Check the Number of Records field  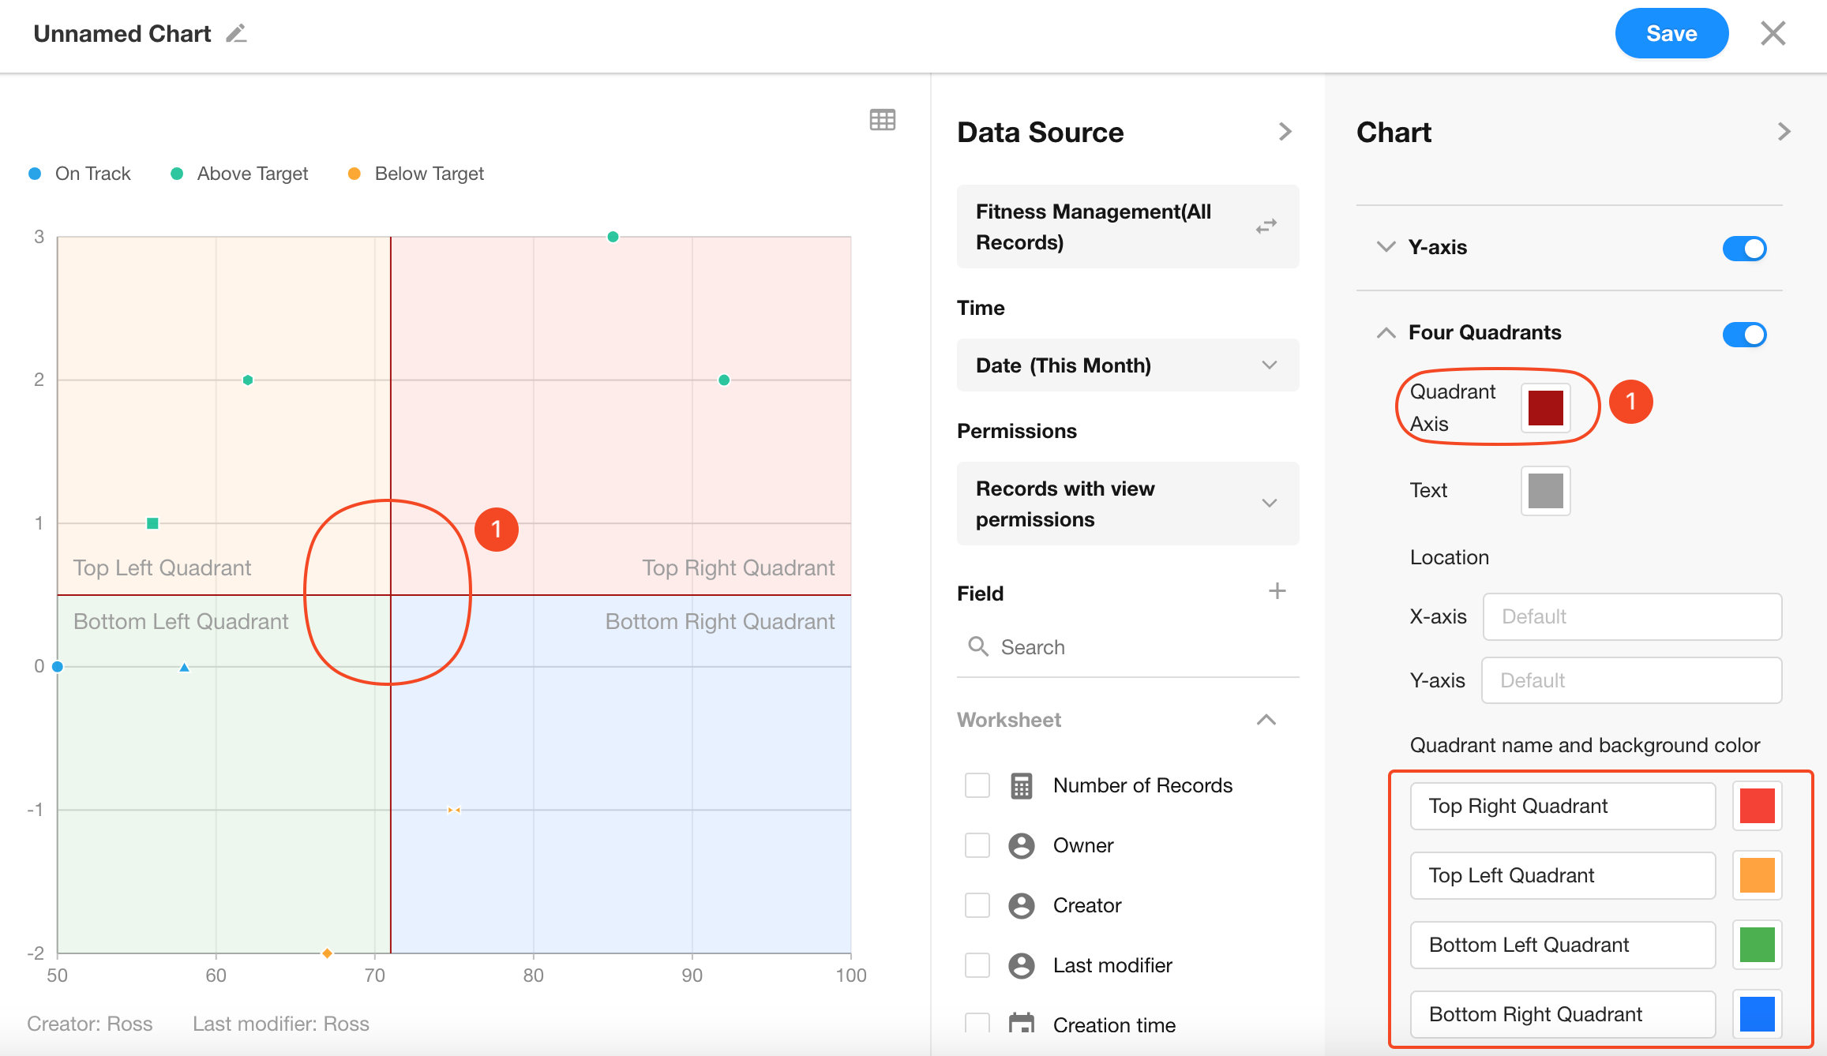coord(977,785)
